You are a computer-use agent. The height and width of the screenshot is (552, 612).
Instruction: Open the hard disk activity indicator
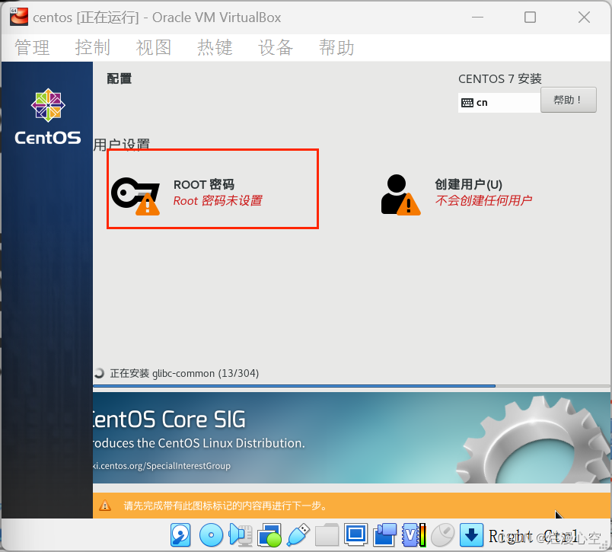180,534
